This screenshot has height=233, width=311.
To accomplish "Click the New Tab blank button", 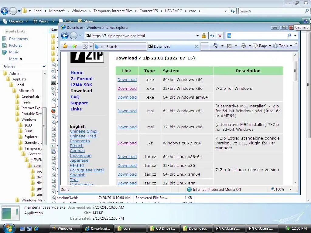I will click(204, 46).
